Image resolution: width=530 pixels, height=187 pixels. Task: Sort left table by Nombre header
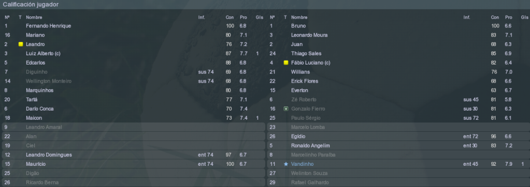coord(34,17)
